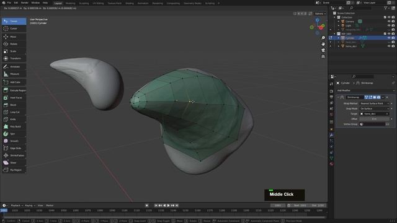Open the Modifier properties wrench tab
This screenshot has height=223, width=397.
tap(331, 135)
